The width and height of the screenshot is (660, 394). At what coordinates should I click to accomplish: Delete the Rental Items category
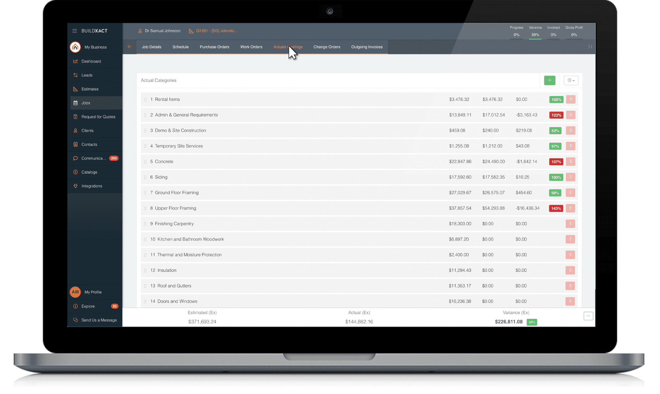[x=570, y=99]
